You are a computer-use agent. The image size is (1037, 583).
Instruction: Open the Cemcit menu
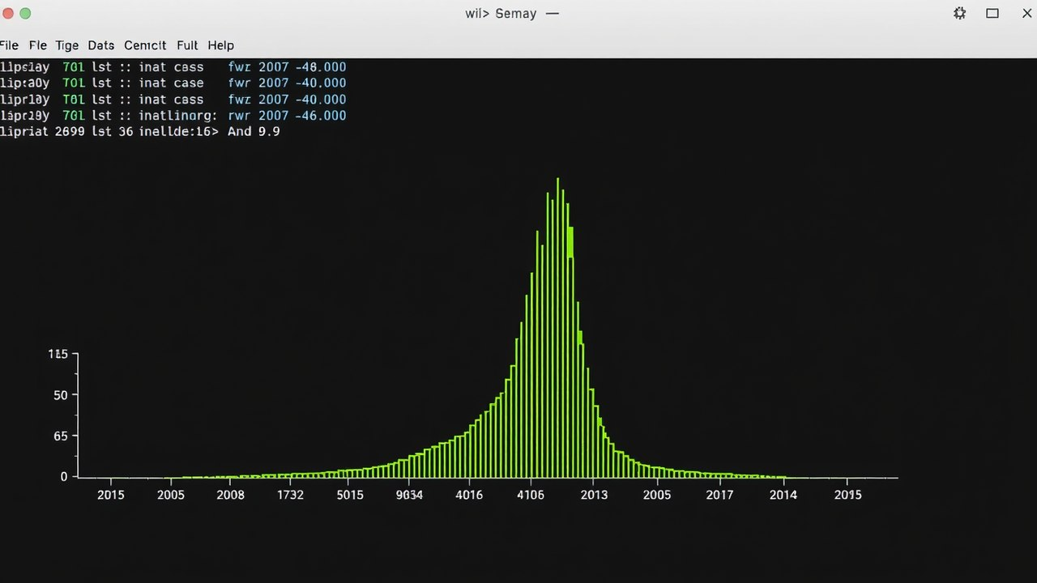coord(145,45)
